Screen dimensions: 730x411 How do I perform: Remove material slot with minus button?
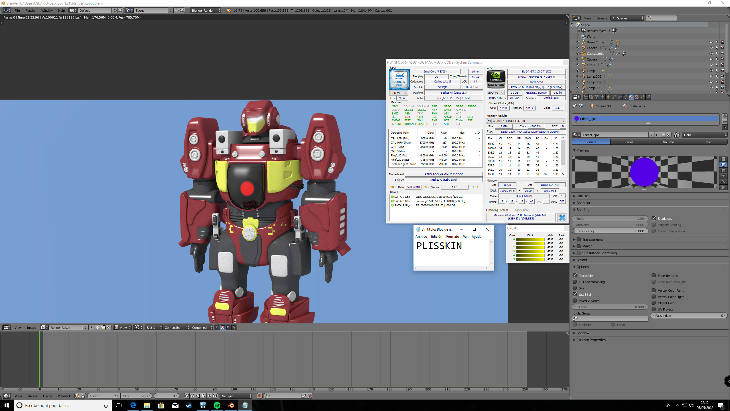(x=725, y=122)
